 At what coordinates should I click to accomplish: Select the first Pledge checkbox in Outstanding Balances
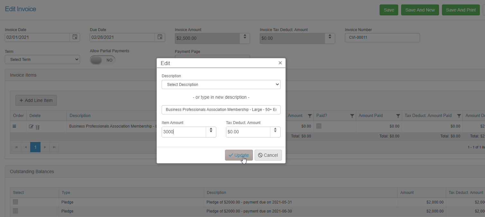pos(15,202)
